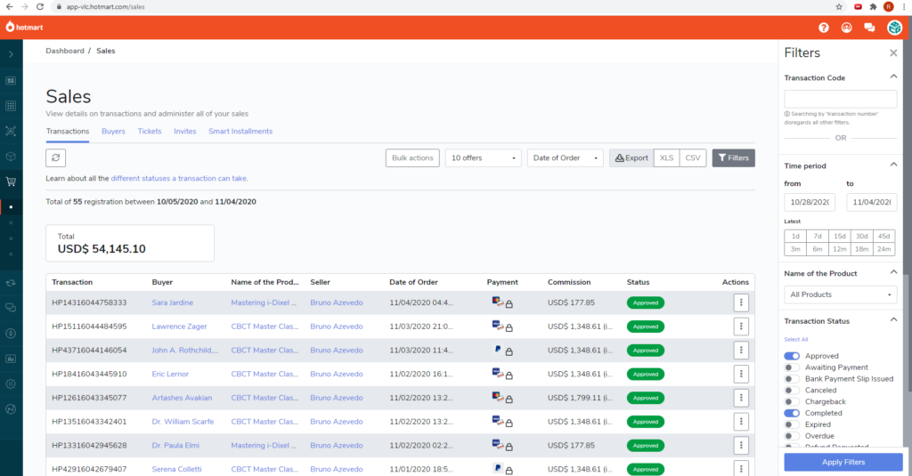
Task: Click the community face icon in header
Action: 846,28
